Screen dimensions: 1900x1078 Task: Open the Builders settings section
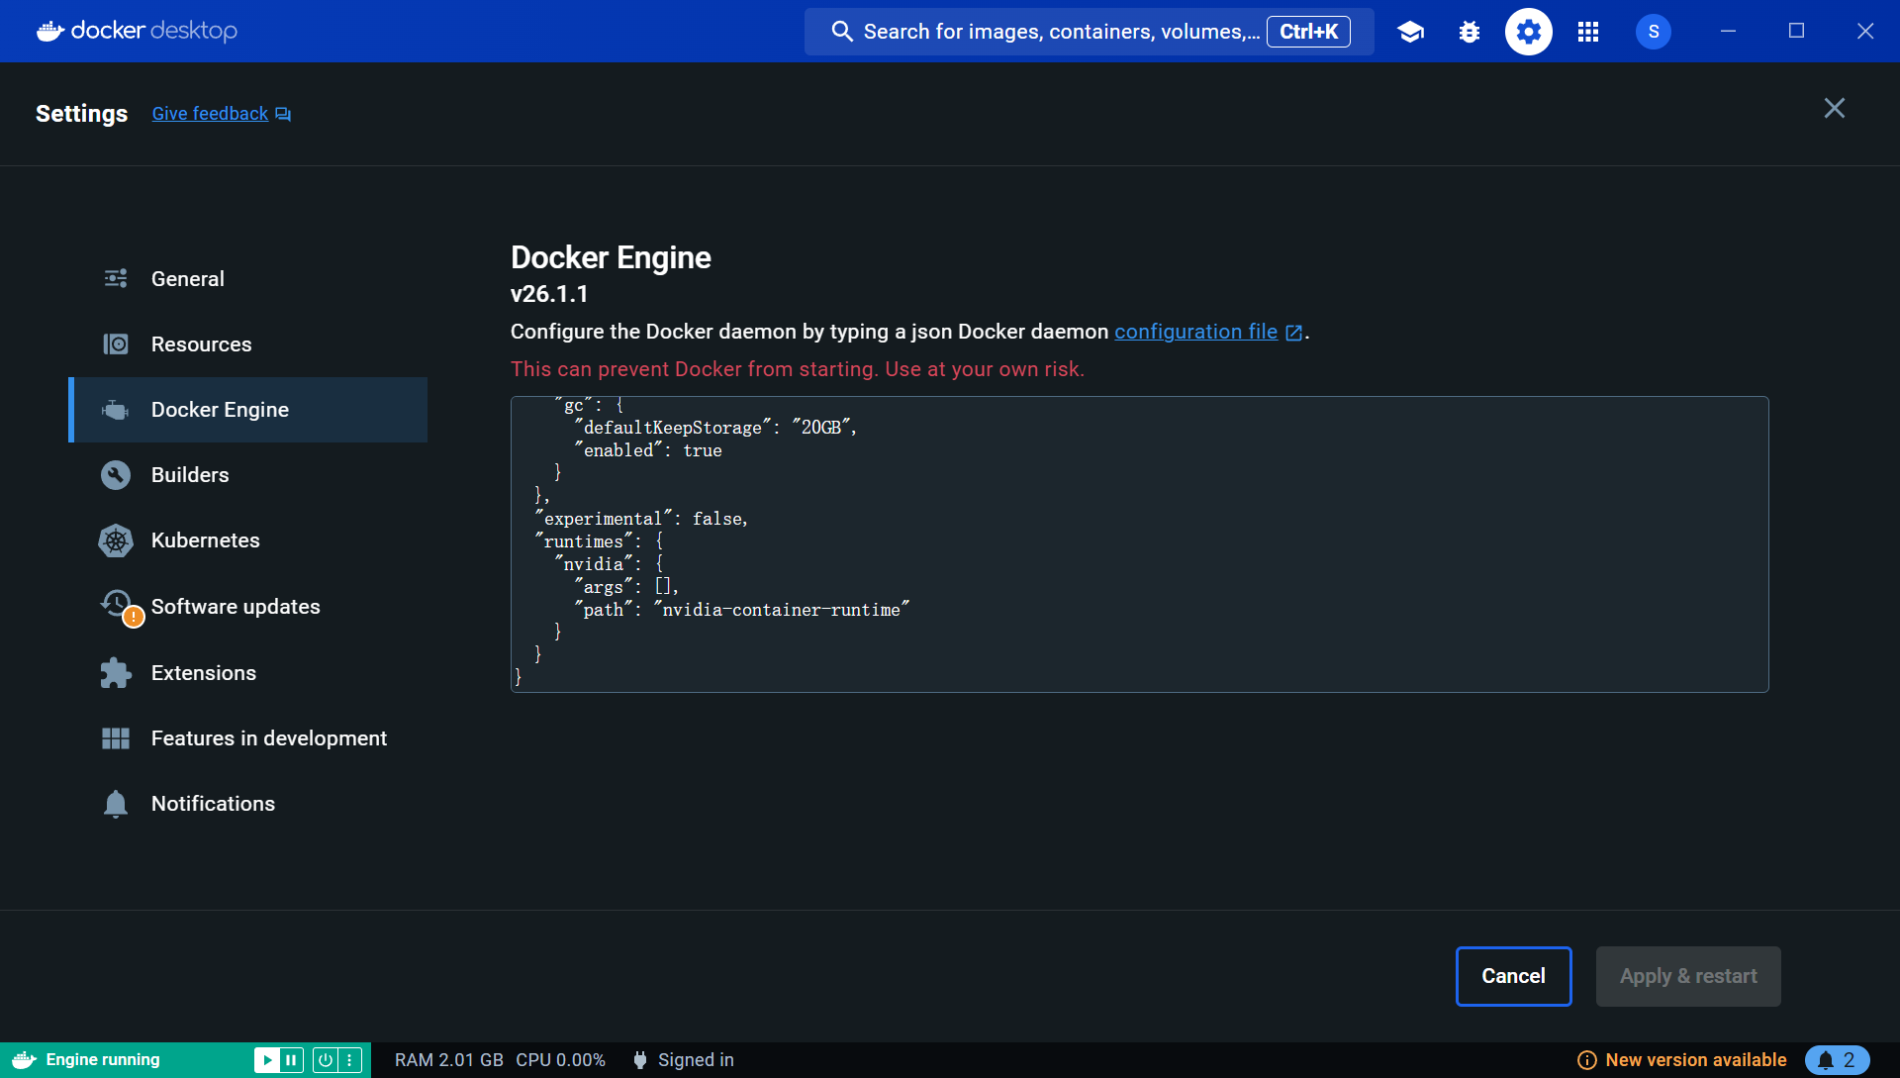click(247, 475)
